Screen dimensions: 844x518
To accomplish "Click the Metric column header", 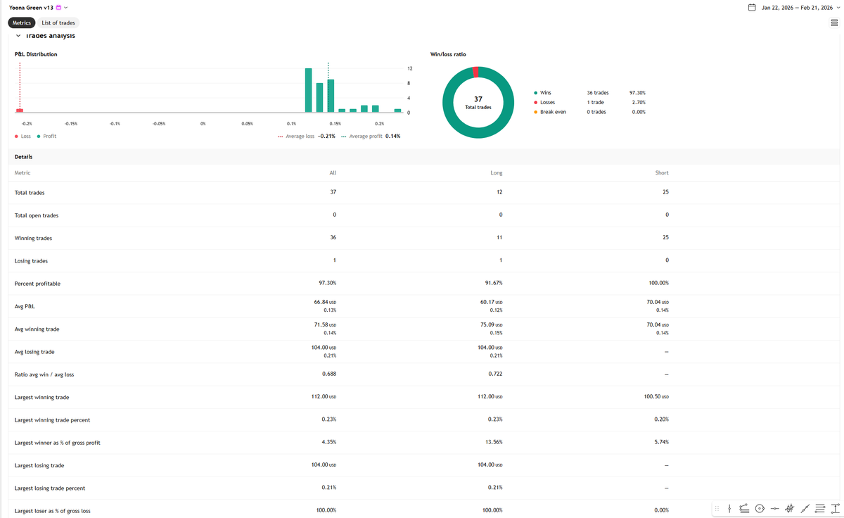I will coord(23,172).
